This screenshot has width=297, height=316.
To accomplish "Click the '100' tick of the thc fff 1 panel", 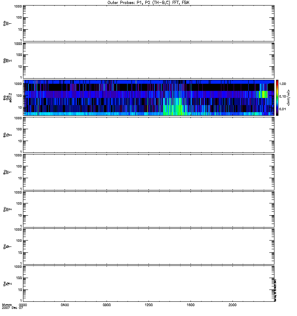I will click(x=19, y=166).
